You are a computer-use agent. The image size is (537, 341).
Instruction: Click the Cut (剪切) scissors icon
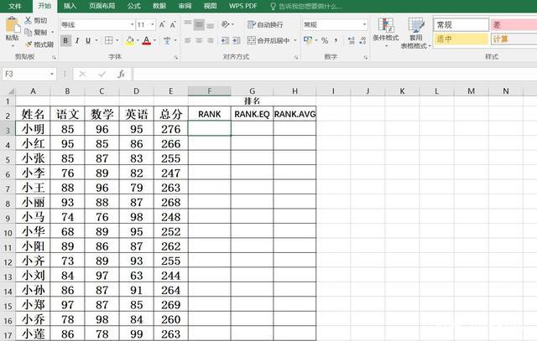pos(28,20)
